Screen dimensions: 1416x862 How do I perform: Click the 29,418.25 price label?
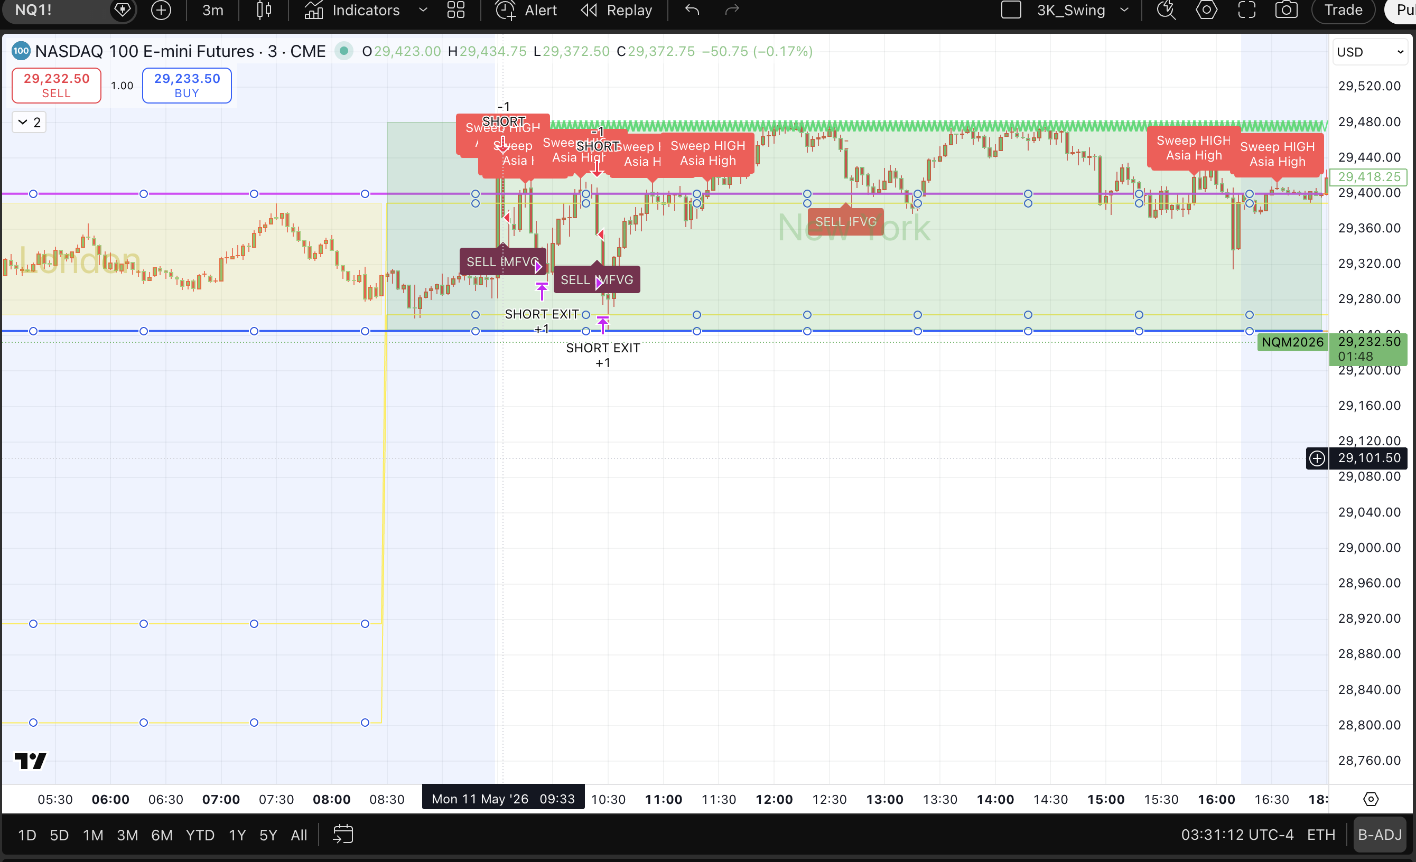[1369, 176]
